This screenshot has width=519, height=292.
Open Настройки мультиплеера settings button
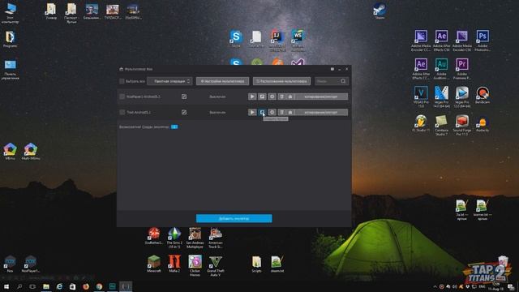tap(222, 81)
